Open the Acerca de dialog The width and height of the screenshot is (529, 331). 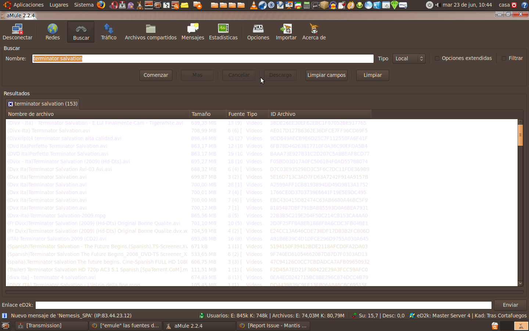click(314, 32)
